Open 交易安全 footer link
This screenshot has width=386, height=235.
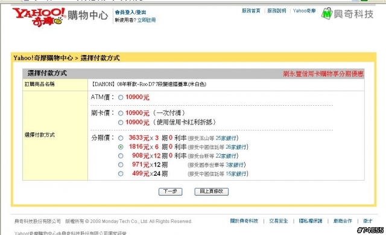click(279, 221)
